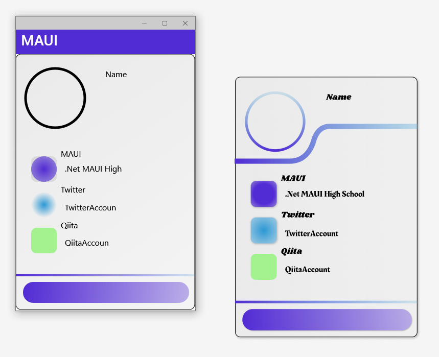Click the circular profile avatar in the left window

[x=55, y=98]
